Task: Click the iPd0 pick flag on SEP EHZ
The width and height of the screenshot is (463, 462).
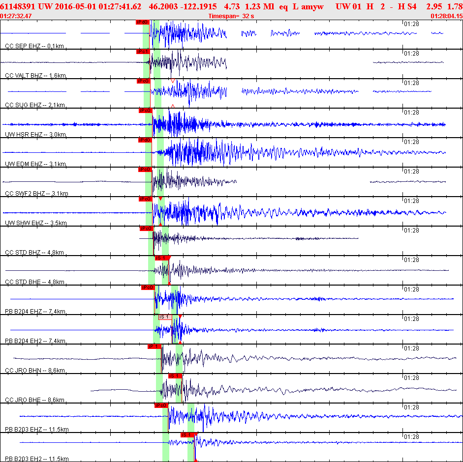Action: click(142, 22)
